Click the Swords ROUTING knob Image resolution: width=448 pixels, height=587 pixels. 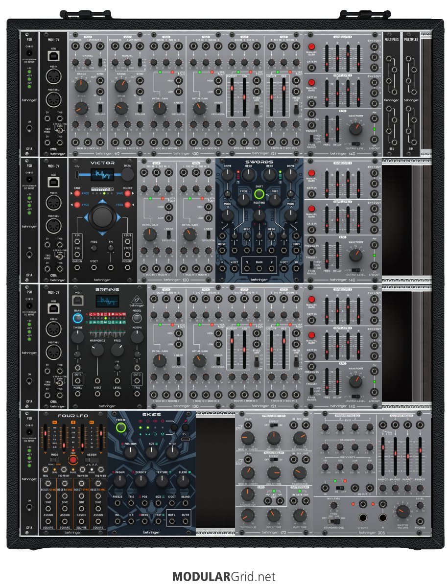(259, 215)
